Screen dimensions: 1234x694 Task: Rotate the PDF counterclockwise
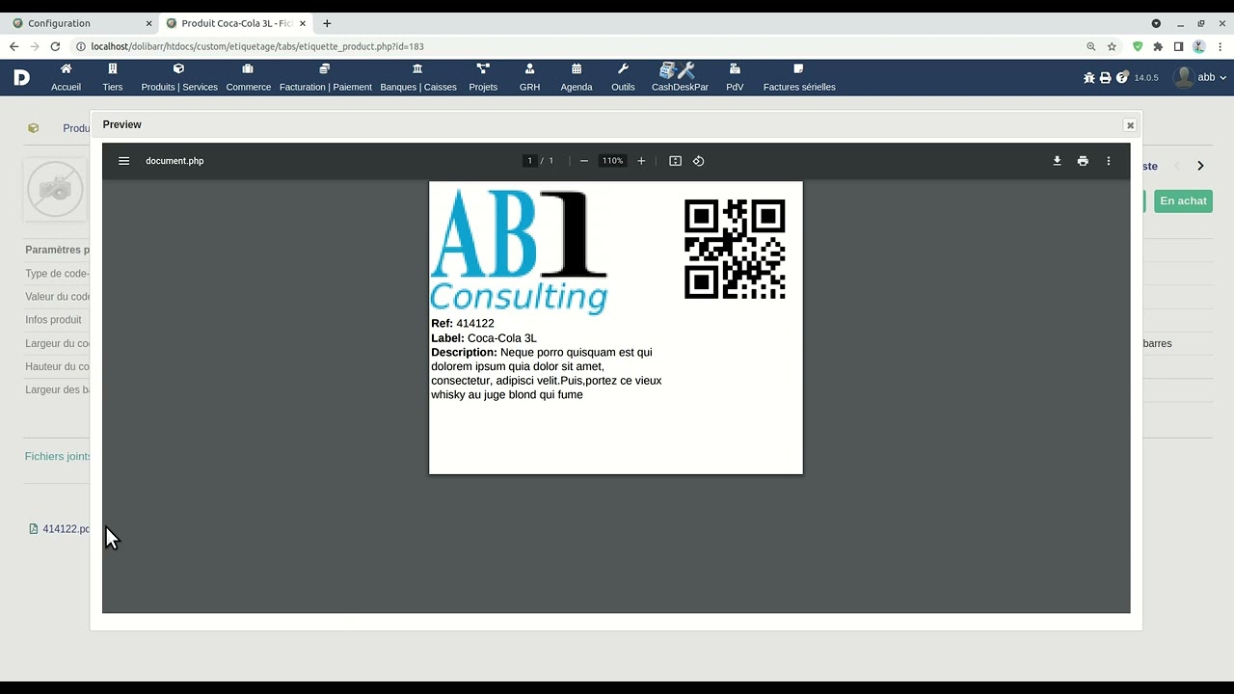(699, 161)
